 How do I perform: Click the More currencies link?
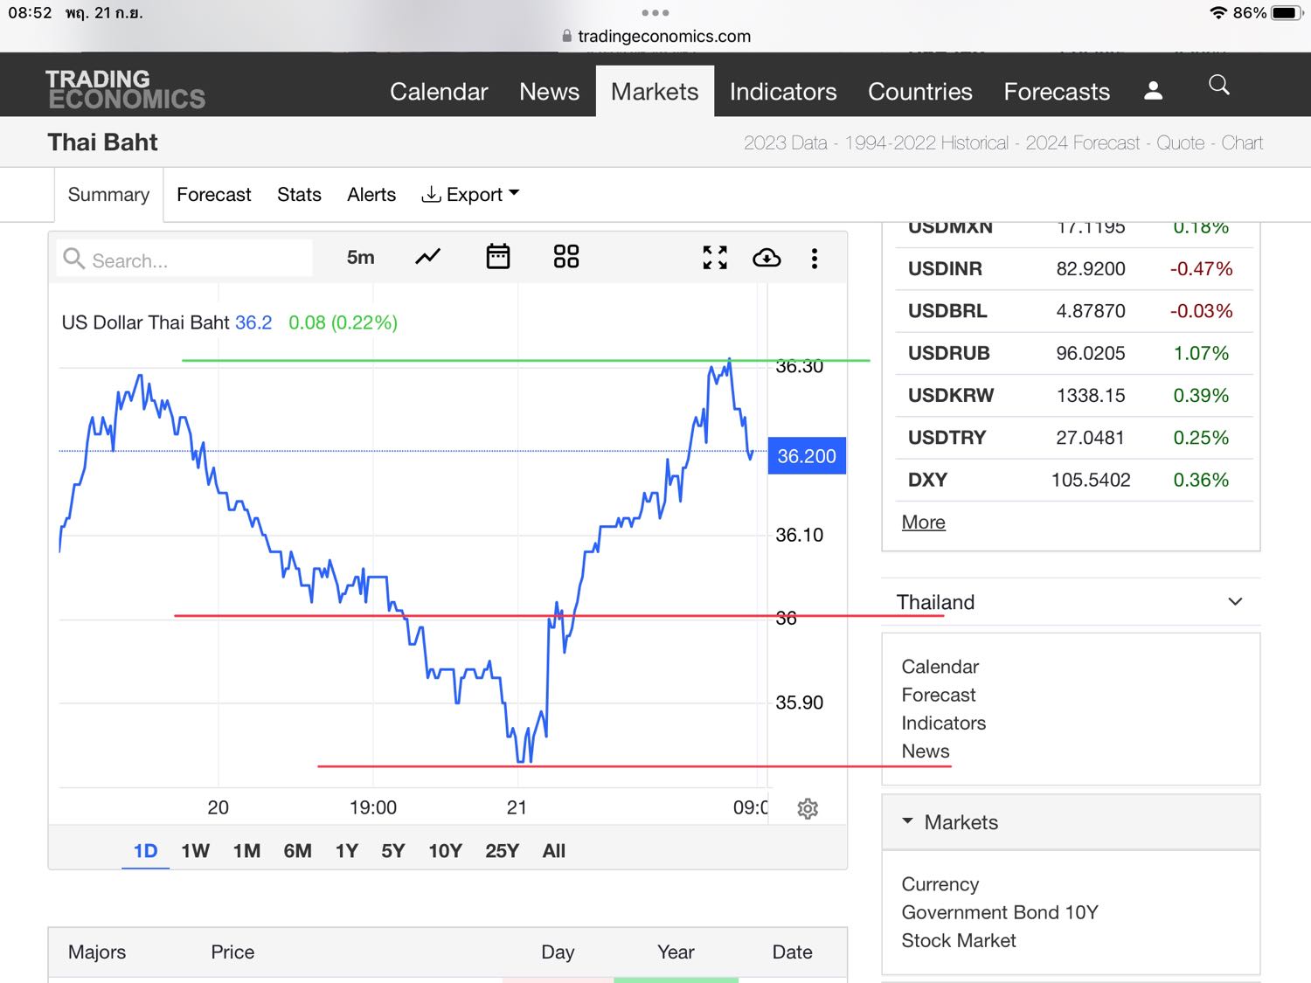[924, 523]
